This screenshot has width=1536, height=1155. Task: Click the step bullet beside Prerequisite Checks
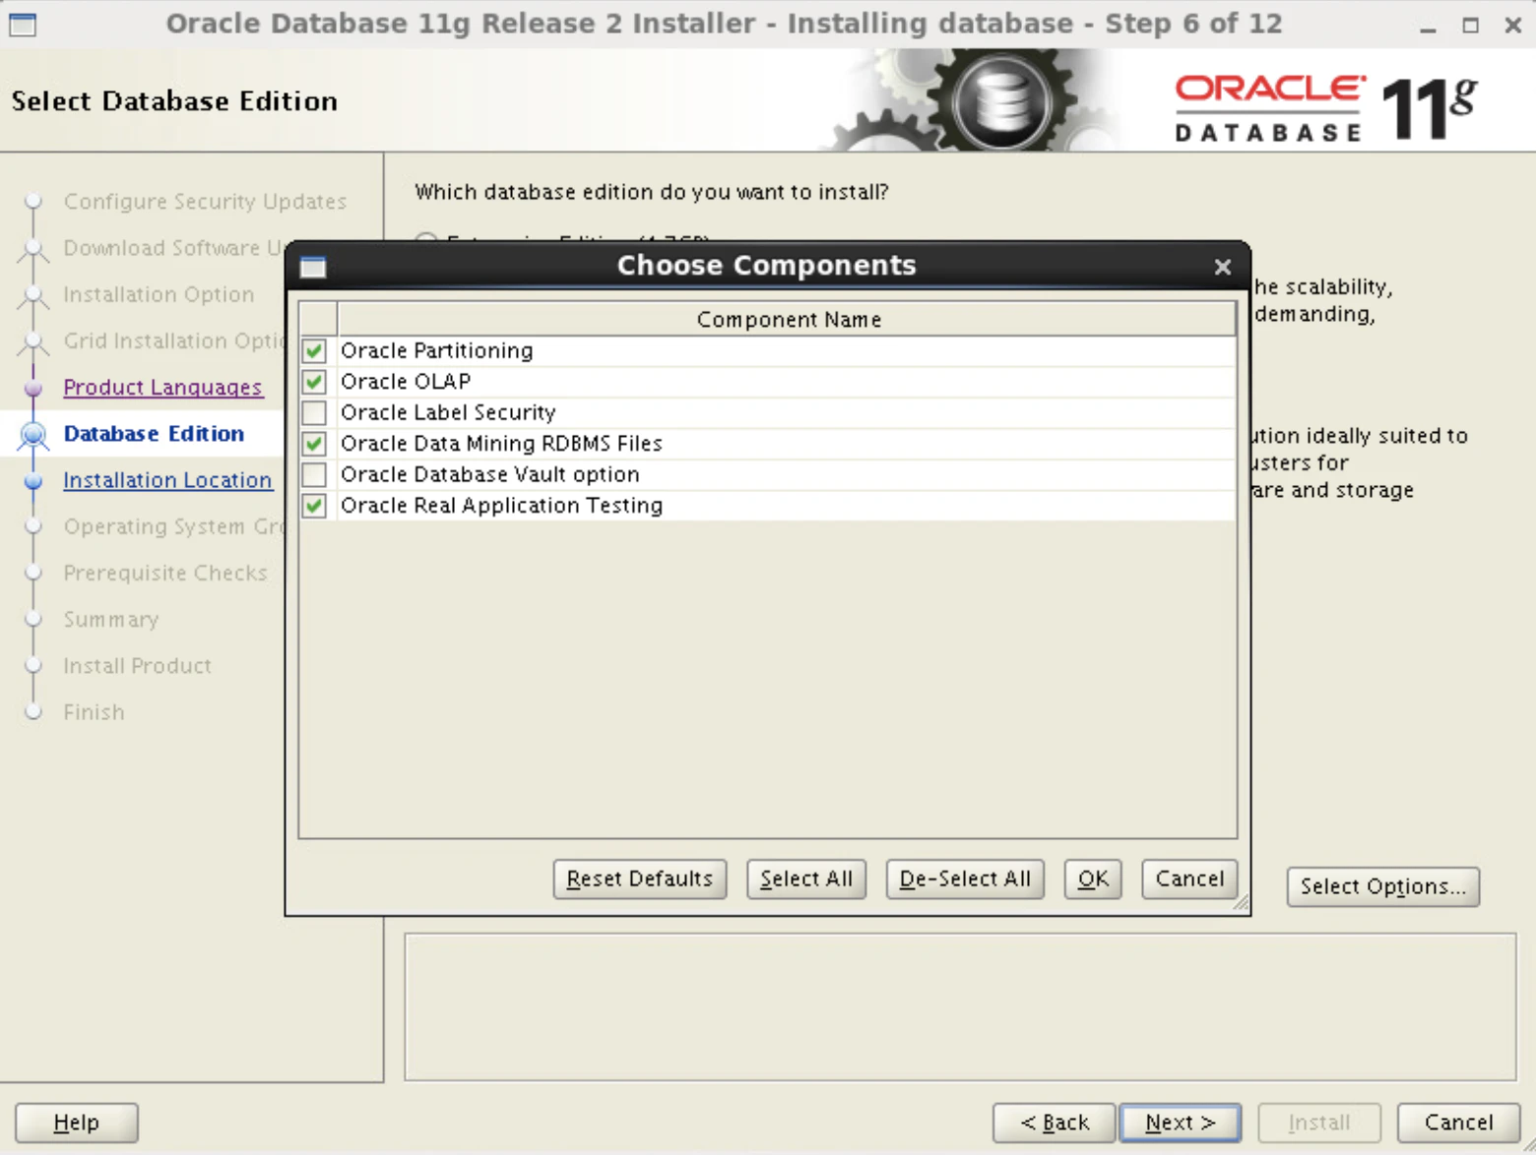(x=33, y=573)
